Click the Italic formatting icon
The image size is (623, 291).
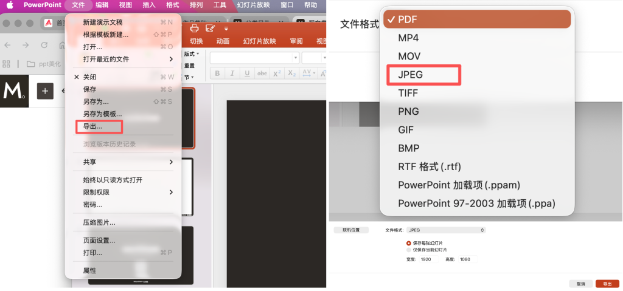click(x=232, y=74)
